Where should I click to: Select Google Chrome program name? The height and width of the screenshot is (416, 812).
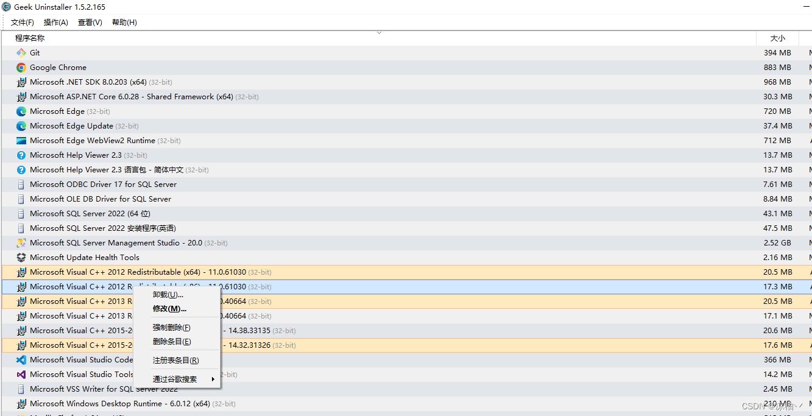coord(58,68)
